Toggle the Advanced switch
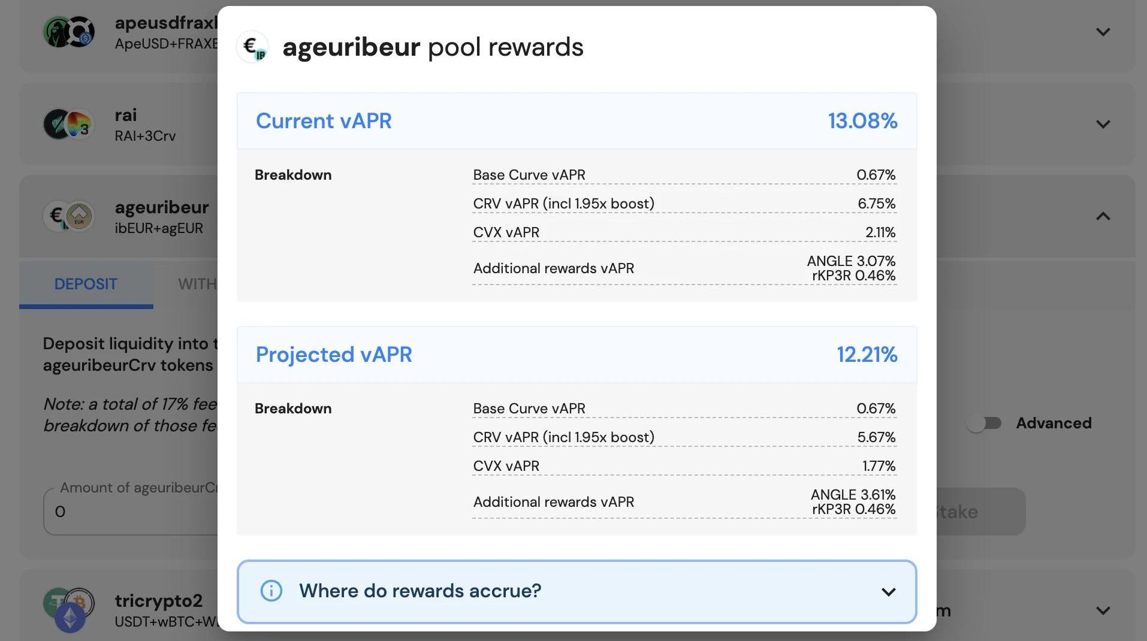1147x641 pixels. click(x=985, y=424)
